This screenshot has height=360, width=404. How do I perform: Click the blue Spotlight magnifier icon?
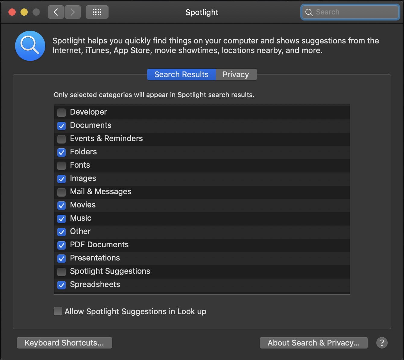coord(30,46)
